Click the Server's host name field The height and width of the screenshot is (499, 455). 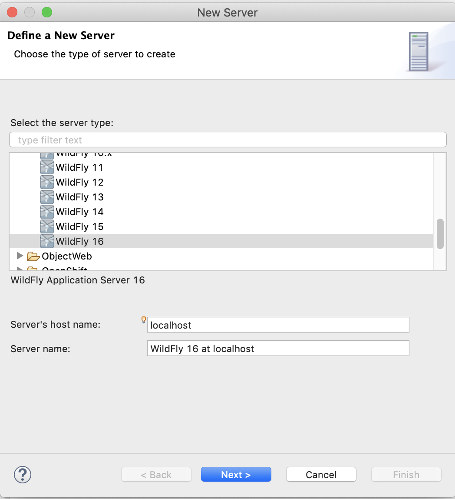tap(278, 325)
